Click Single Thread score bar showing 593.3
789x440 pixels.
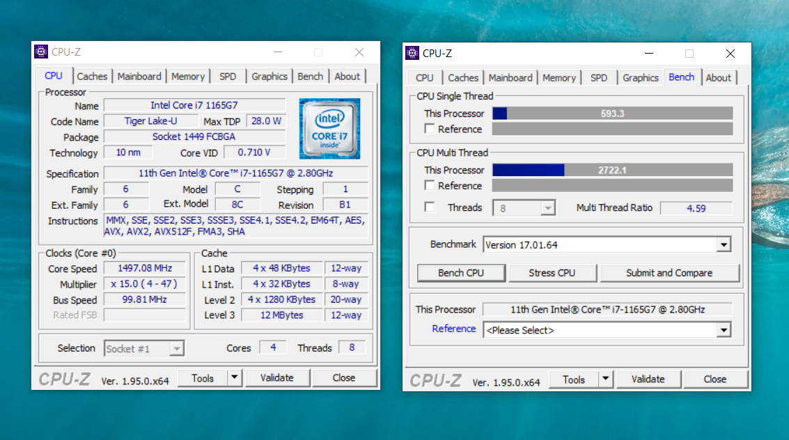click(612, 113)
